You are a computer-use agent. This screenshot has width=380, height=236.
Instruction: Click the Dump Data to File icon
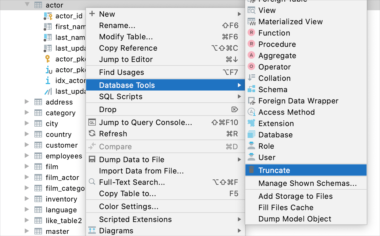92,159
